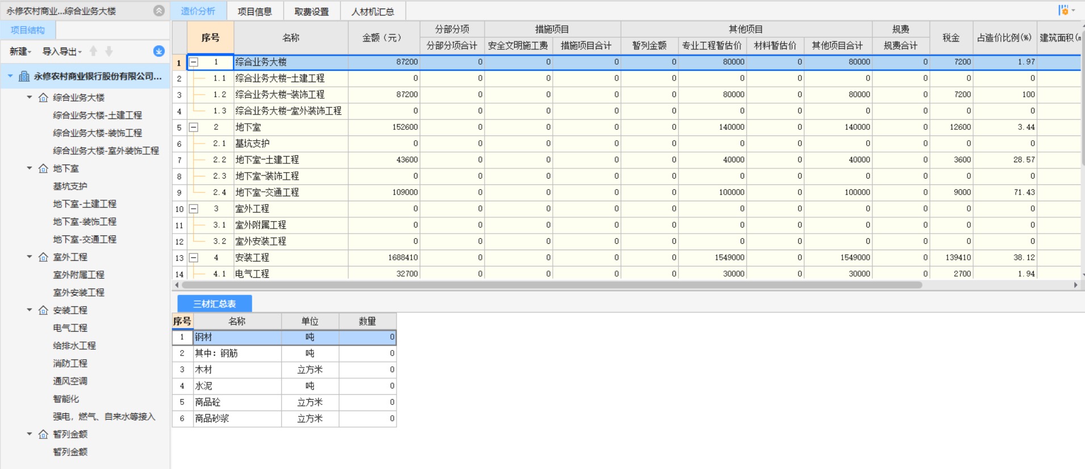Click the move up arrow icon
Viewport: 1085px width, 469px height.
(x=94, y=51)
